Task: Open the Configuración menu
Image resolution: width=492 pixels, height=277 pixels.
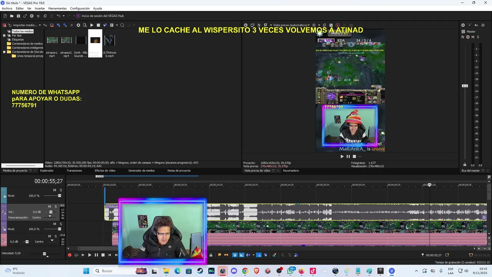Action: click(80, 8)
